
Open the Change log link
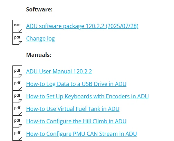[40, 39]
